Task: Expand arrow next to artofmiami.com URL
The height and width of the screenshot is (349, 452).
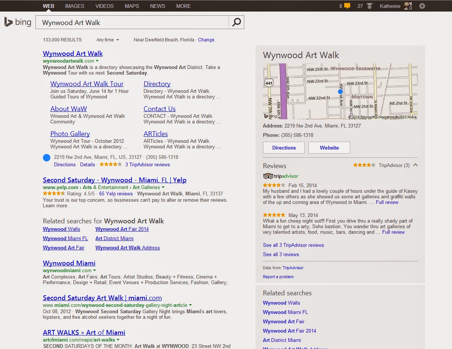Action: [118, 340]
